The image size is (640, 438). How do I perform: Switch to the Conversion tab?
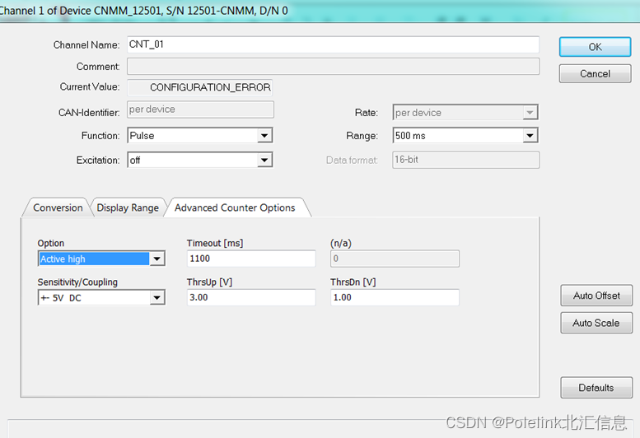click(58, 207)
